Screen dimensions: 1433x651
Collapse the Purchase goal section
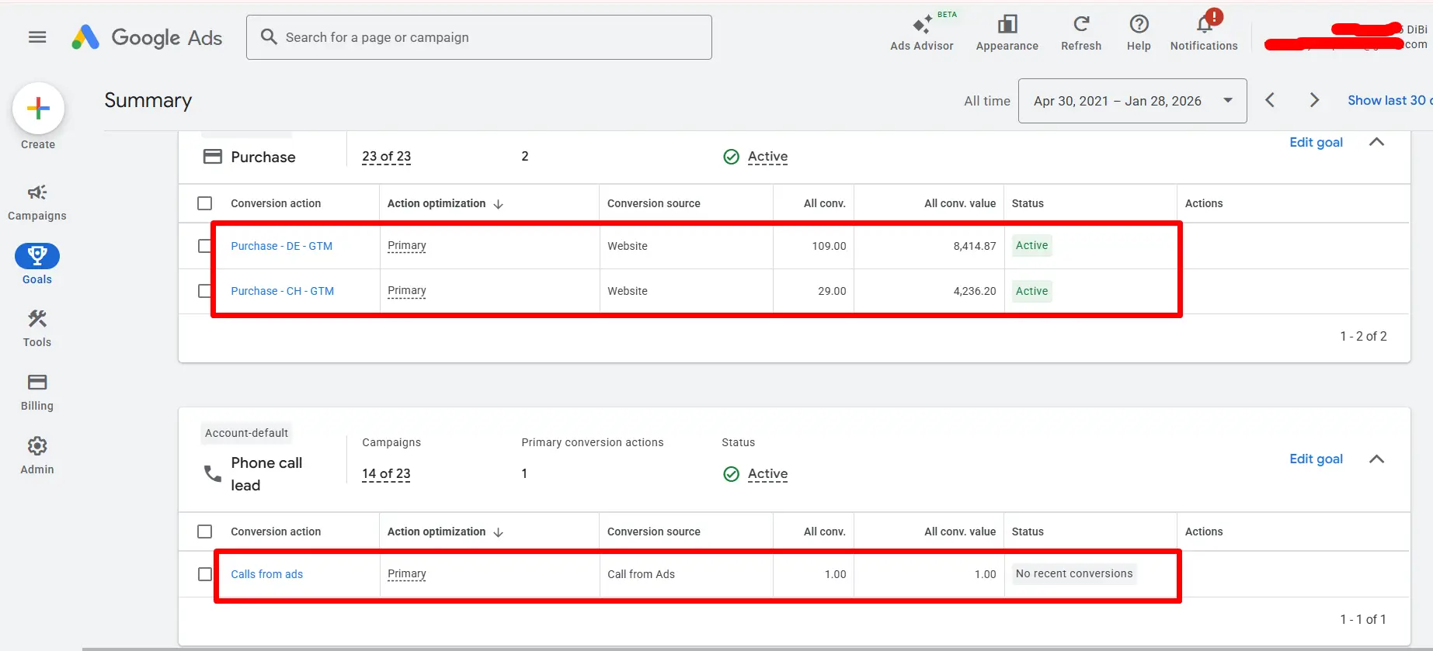pos(1376,142)
